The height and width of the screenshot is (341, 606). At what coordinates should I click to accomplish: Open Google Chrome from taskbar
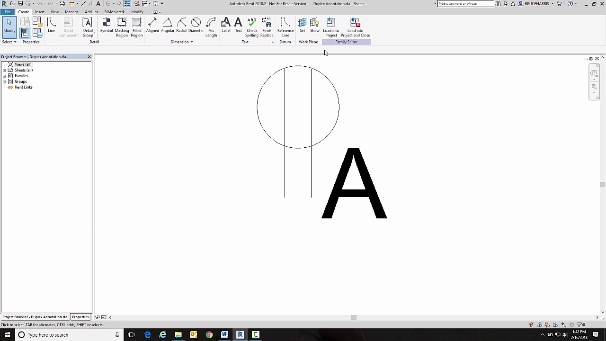pyautogui.click(x=209, y=335)
